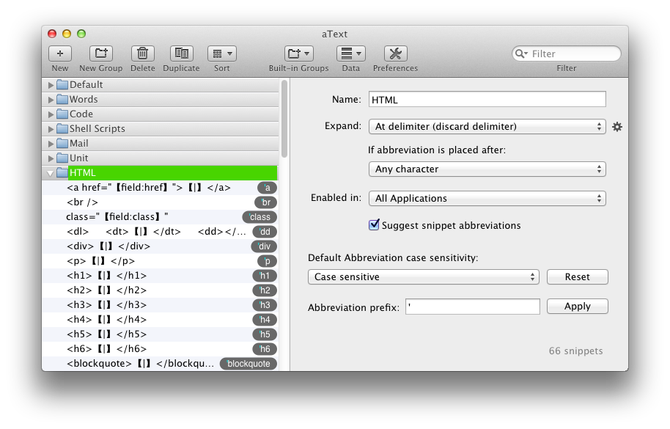The height and width of the screenshot is (429, 670).
Task: Select the <blockquote> snippet row
Action: tap(160, 364)
